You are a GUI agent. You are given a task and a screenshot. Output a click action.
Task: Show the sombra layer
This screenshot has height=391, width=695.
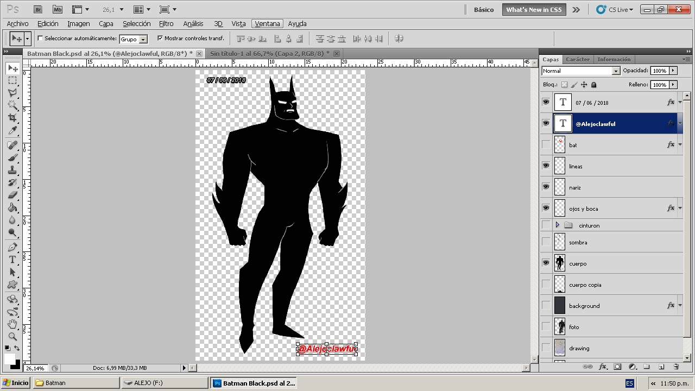[546, 242]
